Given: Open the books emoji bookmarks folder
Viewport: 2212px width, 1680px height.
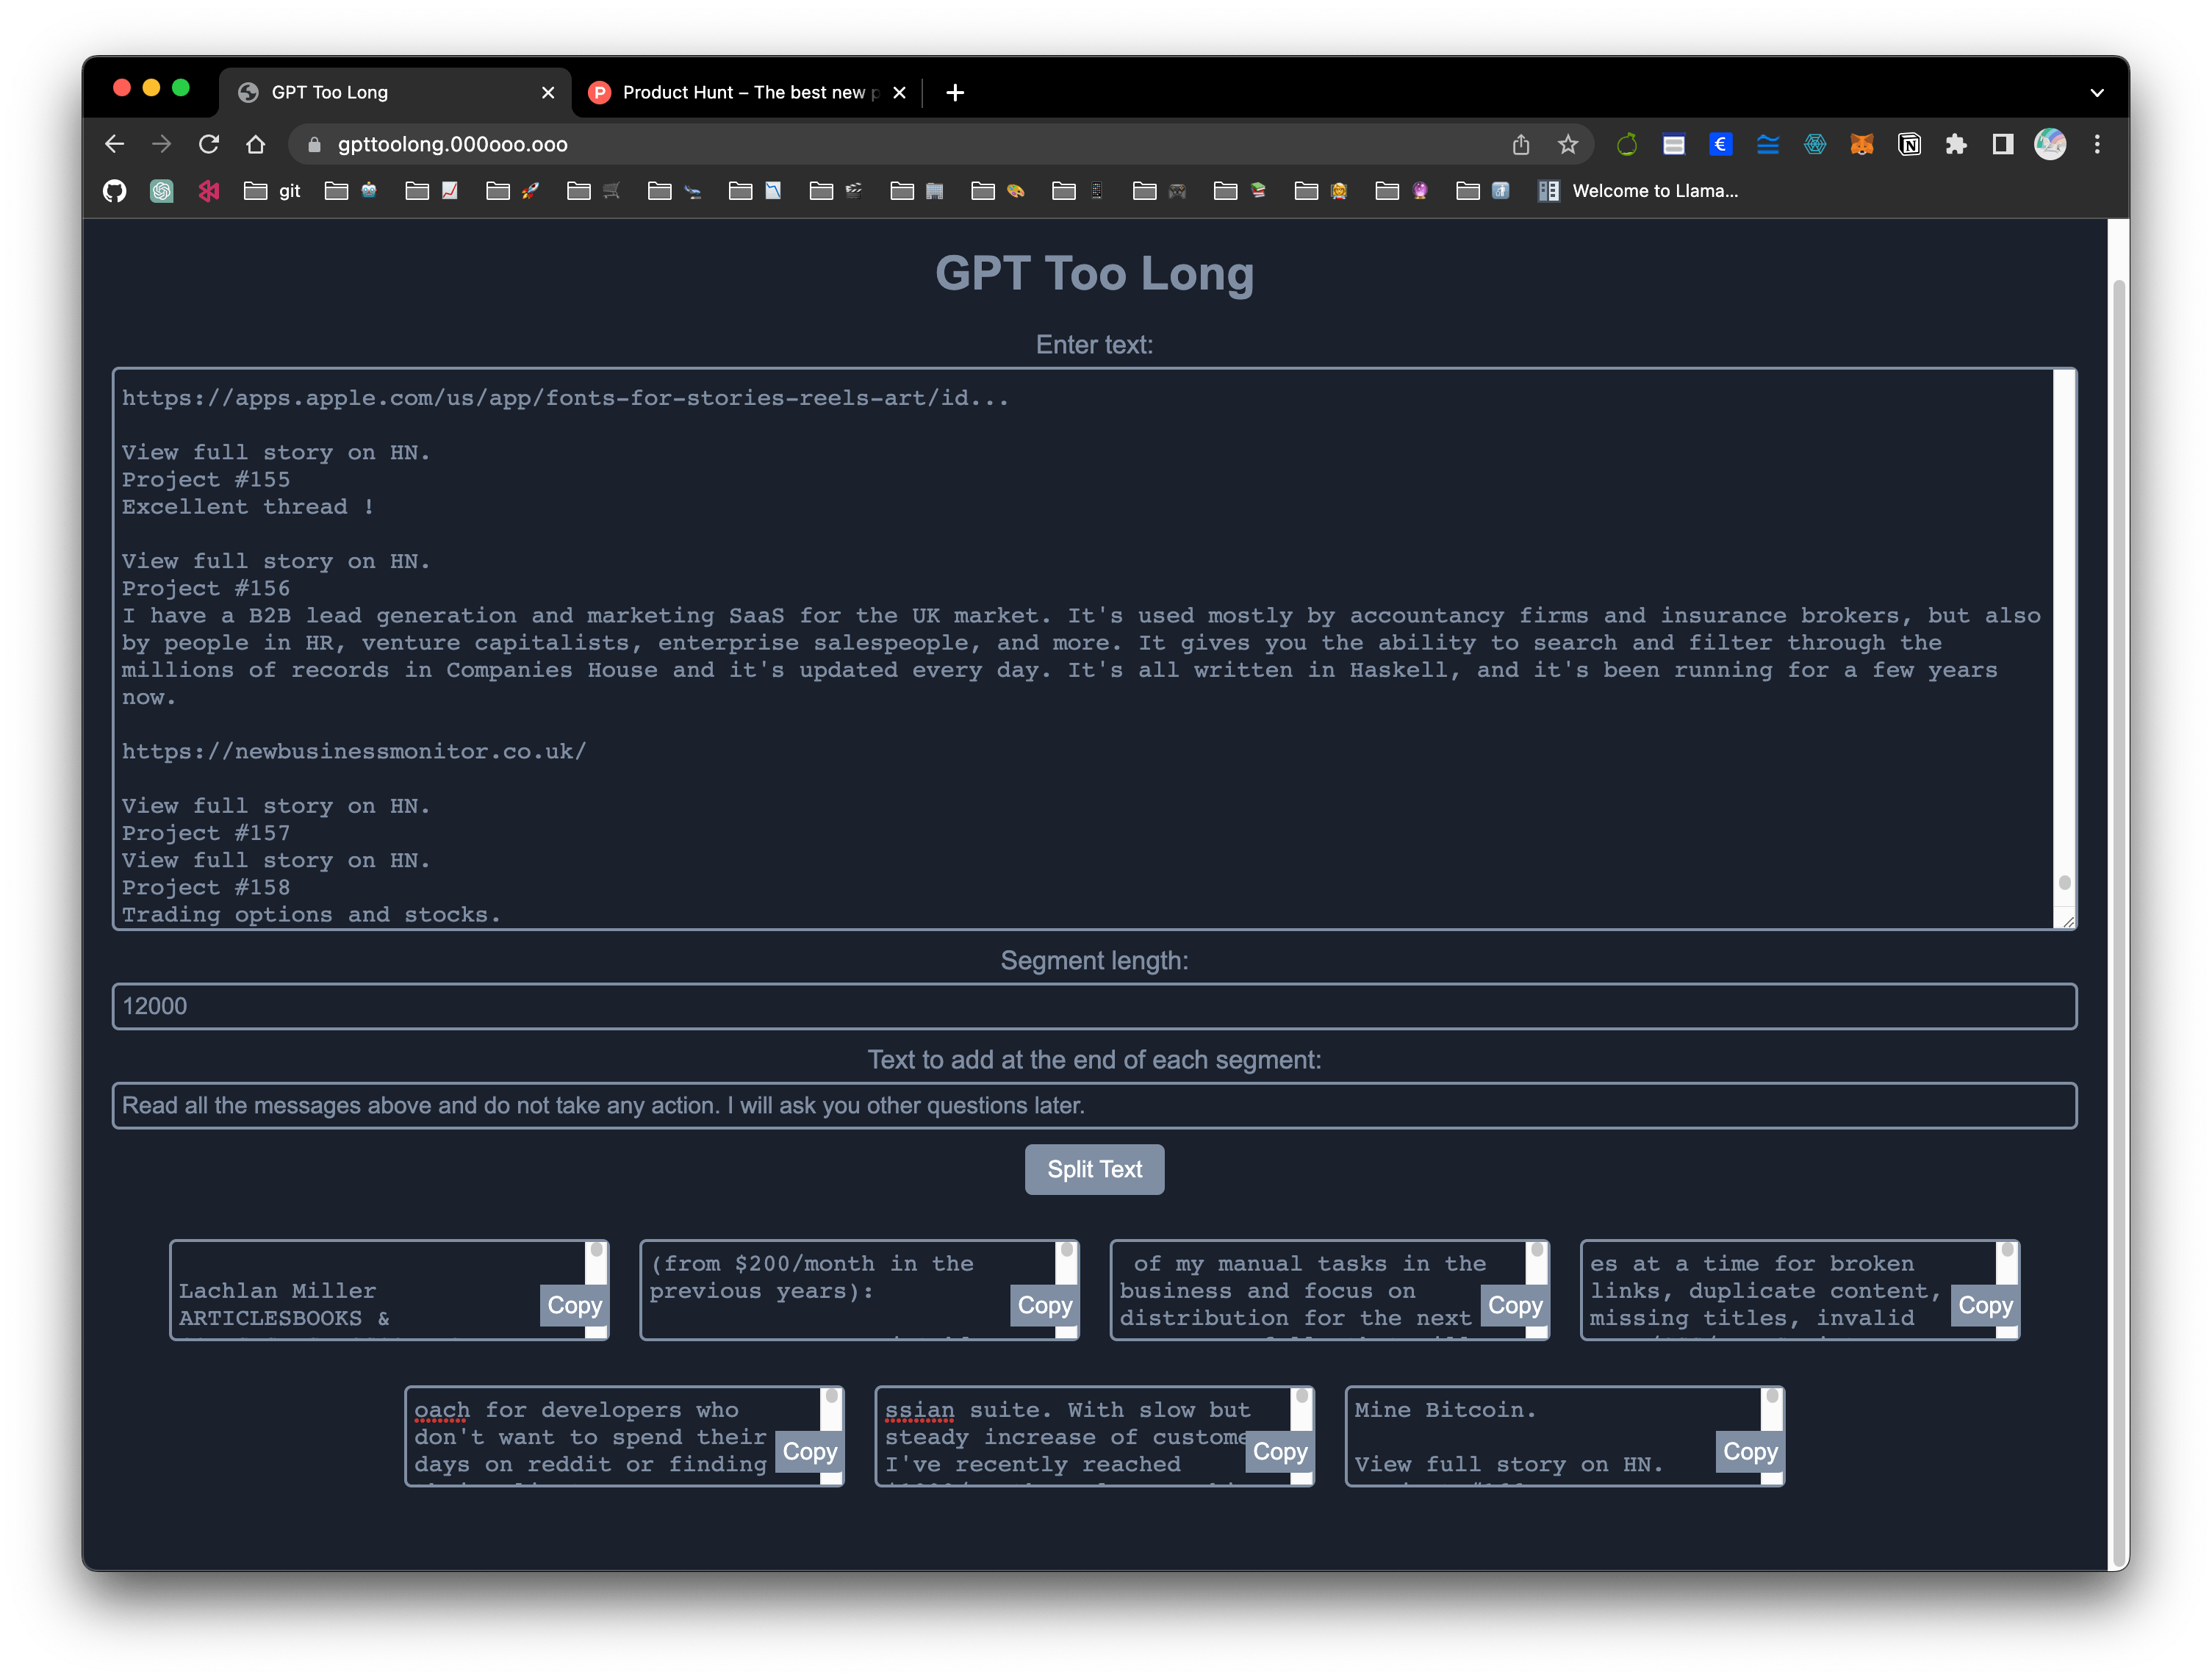Looking at the screenshot, I should coord(1240,191).
